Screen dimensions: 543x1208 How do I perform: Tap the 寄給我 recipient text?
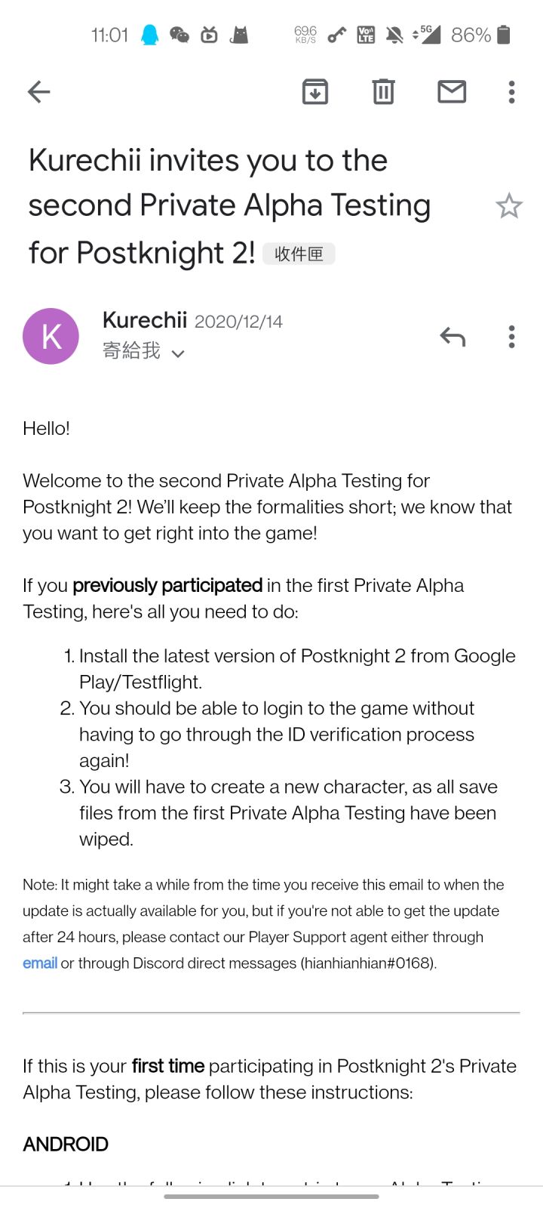(131, 351)
